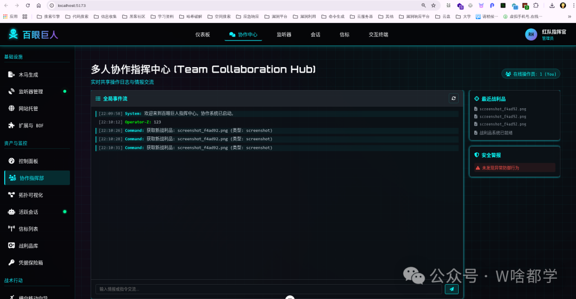Image resolution: width=576 pixels, height=299 pixels.
Task: Select 协作指挥部 in the sidebar
Action: coord(37,178)
